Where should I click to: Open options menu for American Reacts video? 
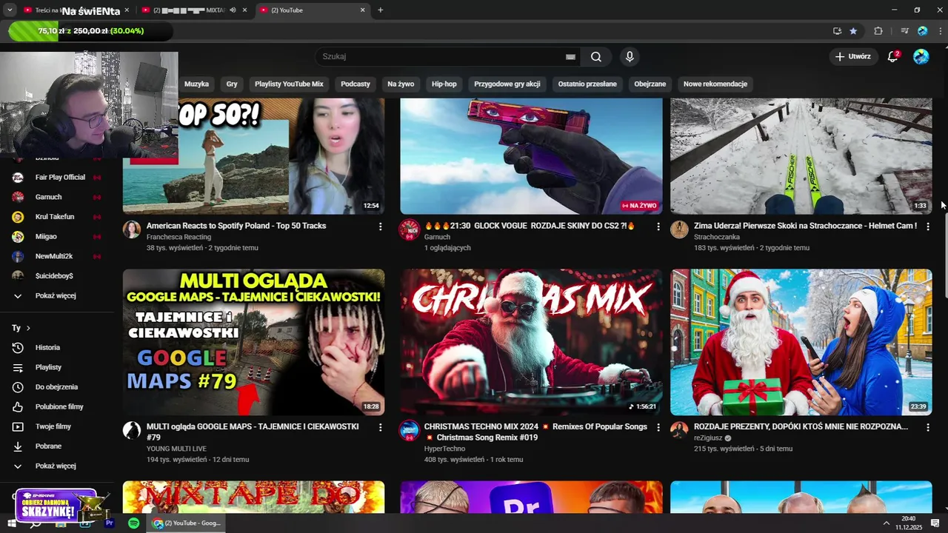[x=381, y=227]
